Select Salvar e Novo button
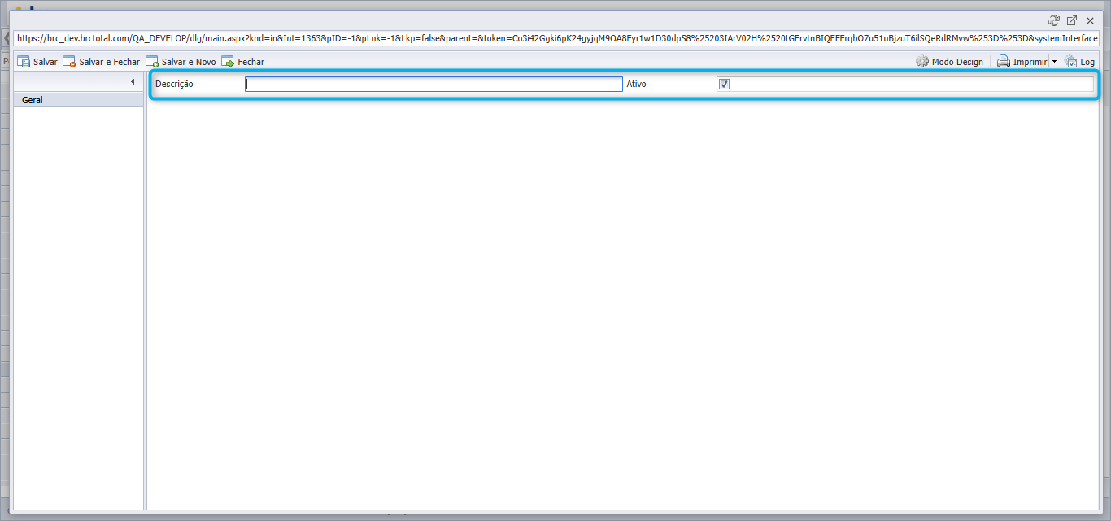Screen dimensions: 1111x521 181,62
